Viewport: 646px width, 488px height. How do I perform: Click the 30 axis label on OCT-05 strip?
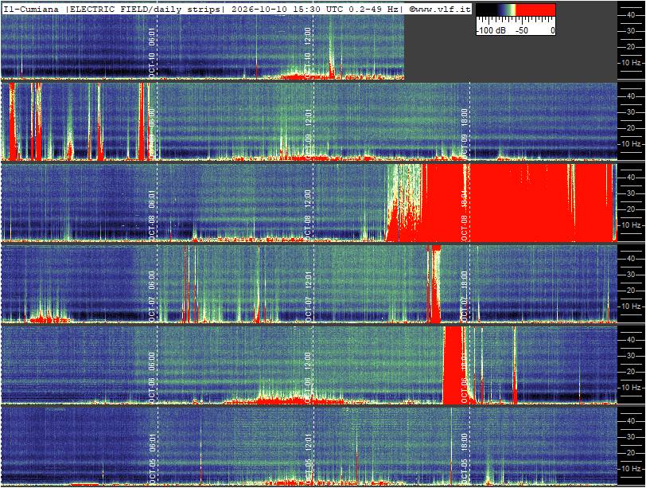coord(630,437)
